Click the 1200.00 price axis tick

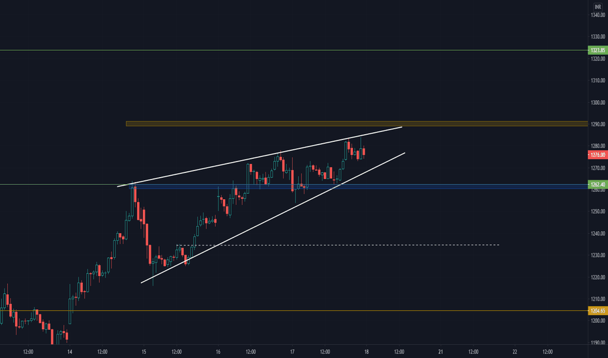click(598, 320)
